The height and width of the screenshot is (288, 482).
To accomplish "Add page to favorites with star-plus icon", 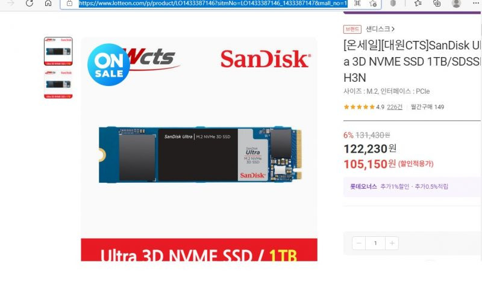I will pyautogui.click(x=373, y=4).
